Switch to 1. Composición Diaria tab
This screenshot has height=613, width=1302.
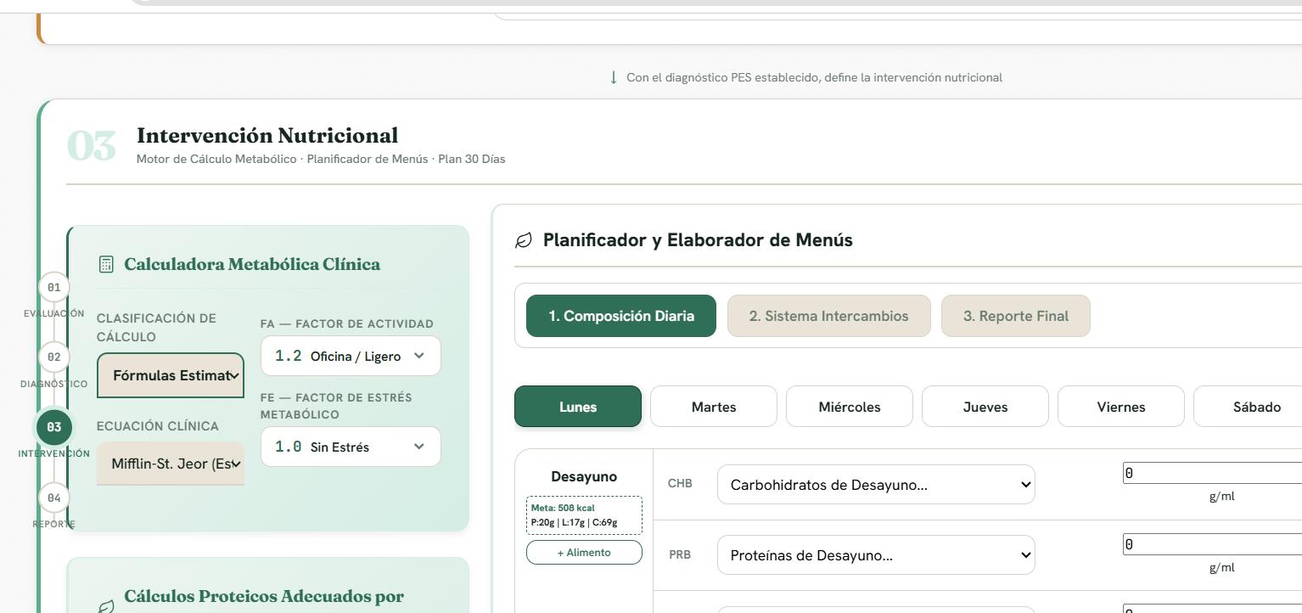coord(621,316)
